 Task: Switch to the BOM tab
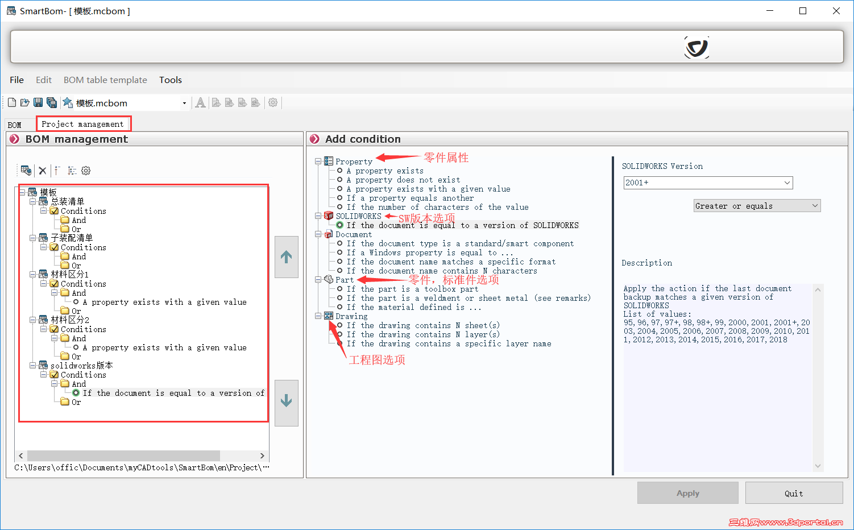tap(15, 125)
